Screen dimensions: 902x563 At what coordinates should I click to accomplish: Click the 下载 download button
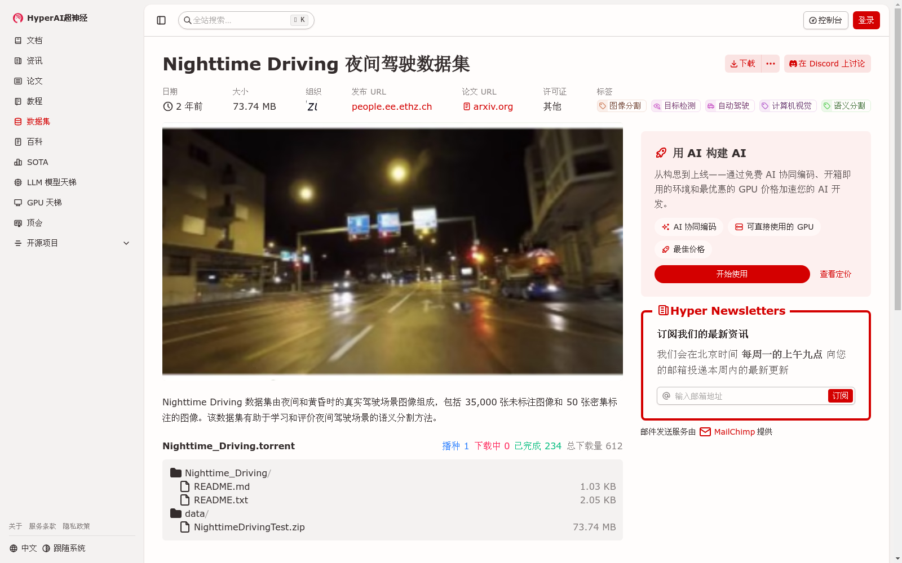(x=743, y=64)
